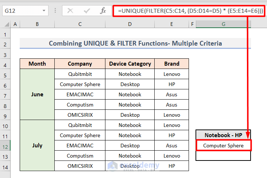Click 'Asus' in row 8
The width and height of the screenshot is (267, 178).
pos(172,105)
